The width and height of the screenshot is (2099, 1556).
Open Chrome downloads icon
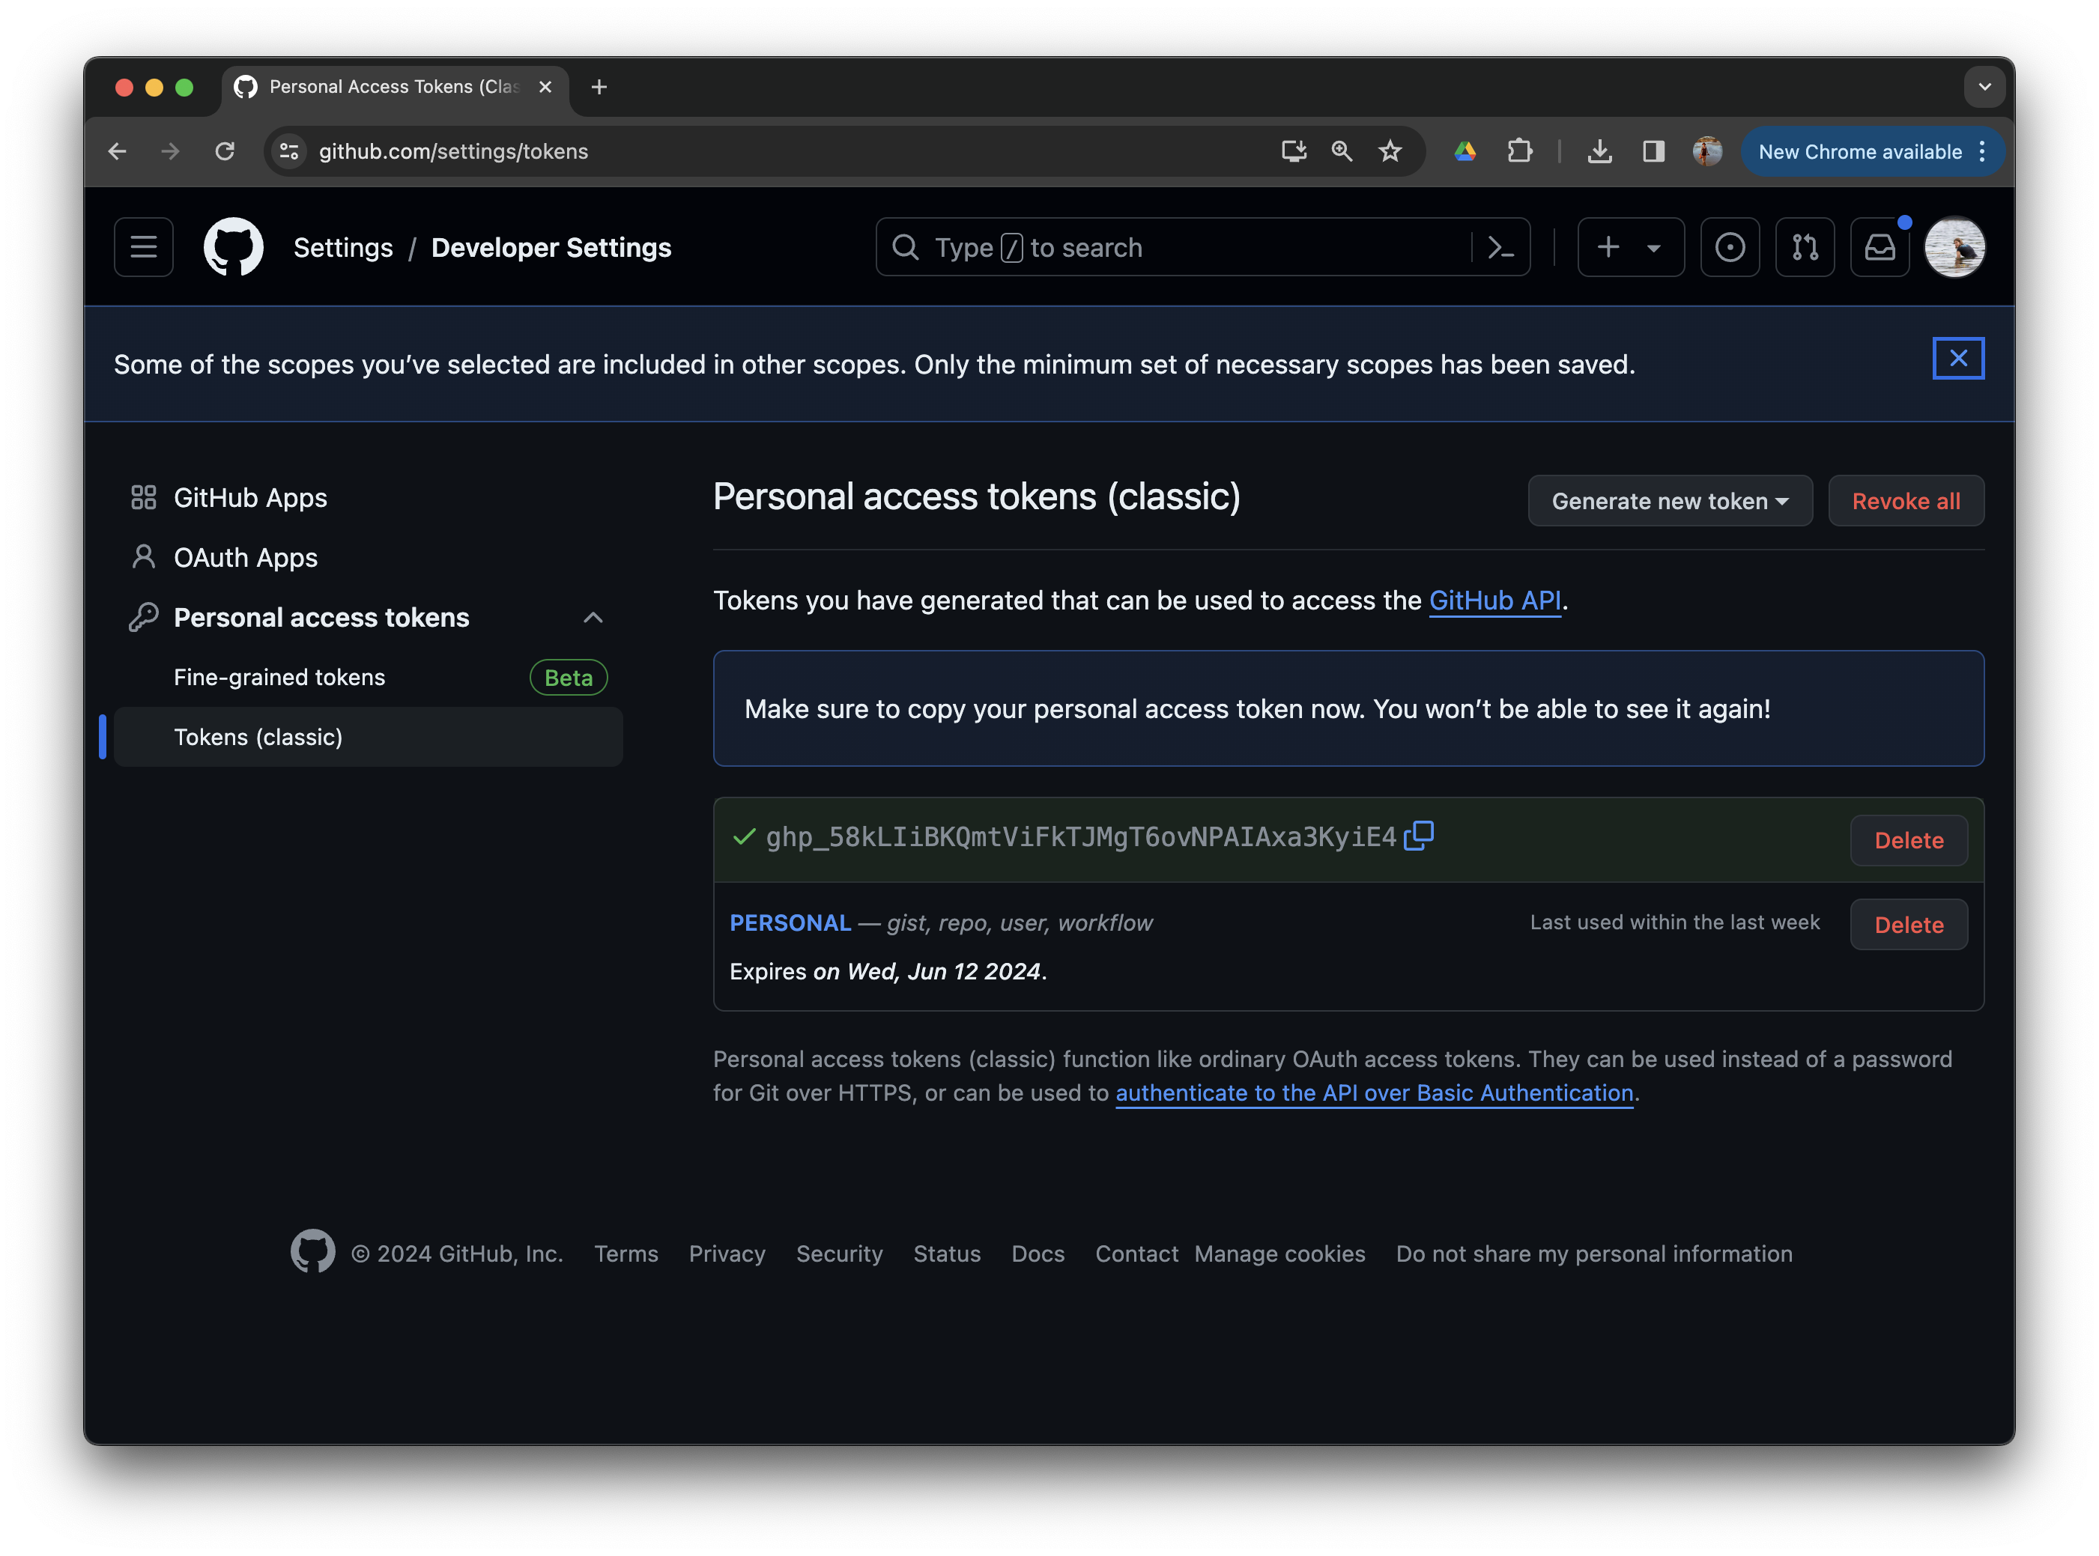pos(1599,152)
